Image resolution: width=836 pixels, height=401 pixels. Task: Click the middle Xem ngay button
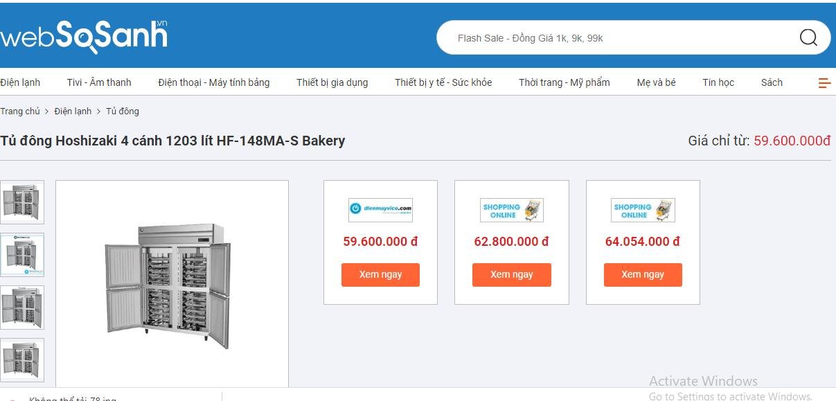pyautogui.click(x=511, y=274)
